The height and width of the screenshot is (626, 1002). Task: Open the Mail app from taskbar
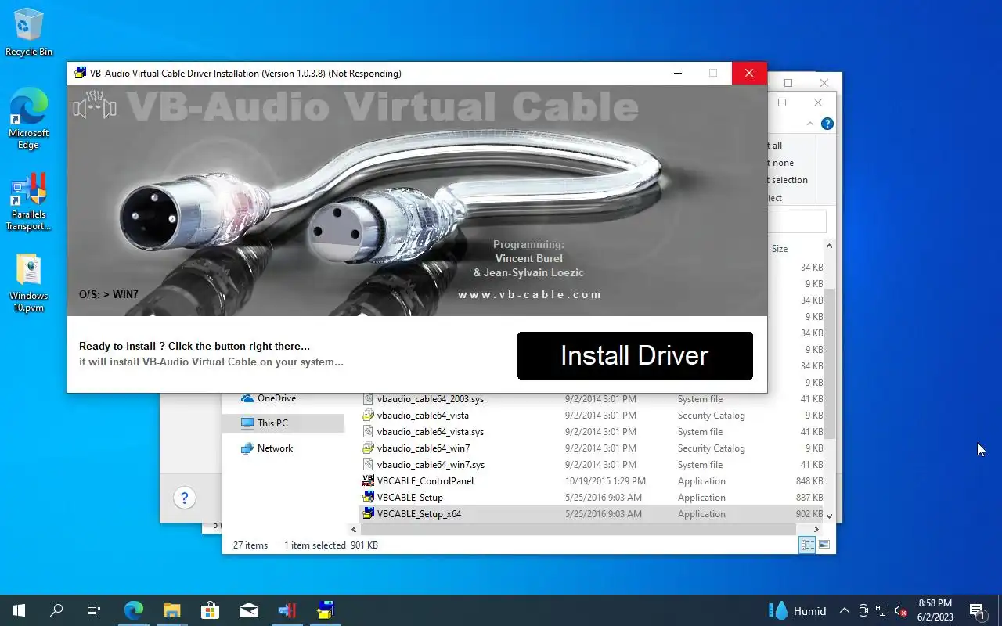[x=248, y=610]
